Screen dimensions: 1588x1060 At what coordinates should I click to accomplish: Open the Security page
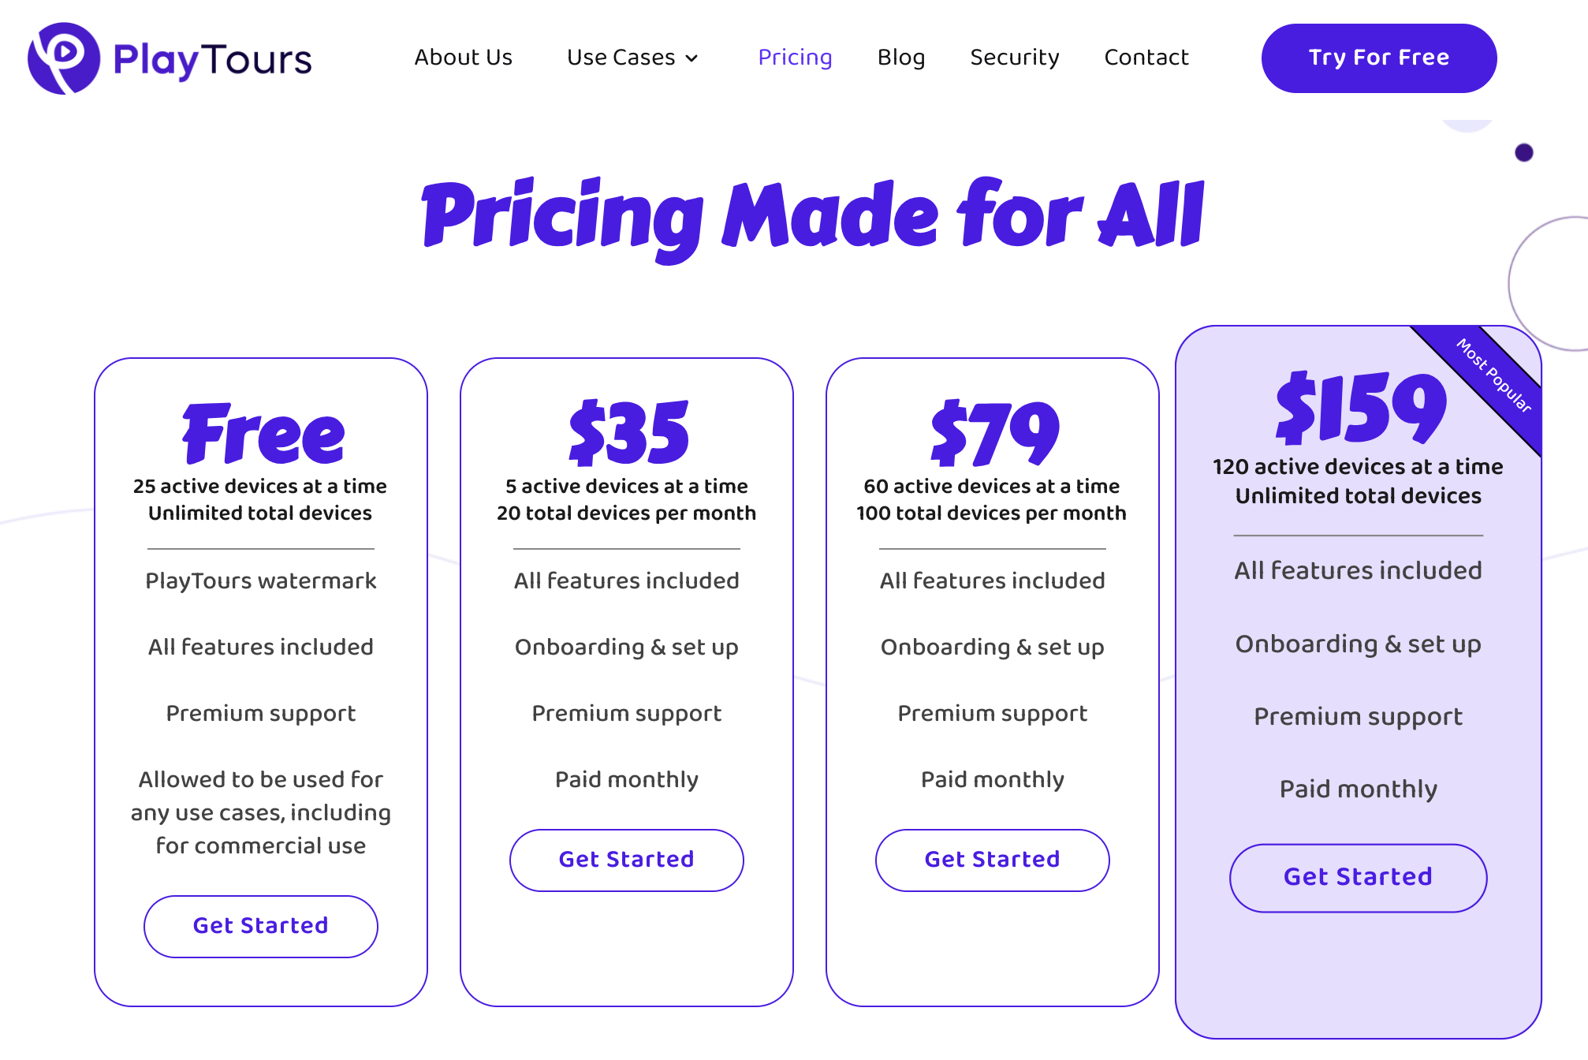coord(1015,58)
